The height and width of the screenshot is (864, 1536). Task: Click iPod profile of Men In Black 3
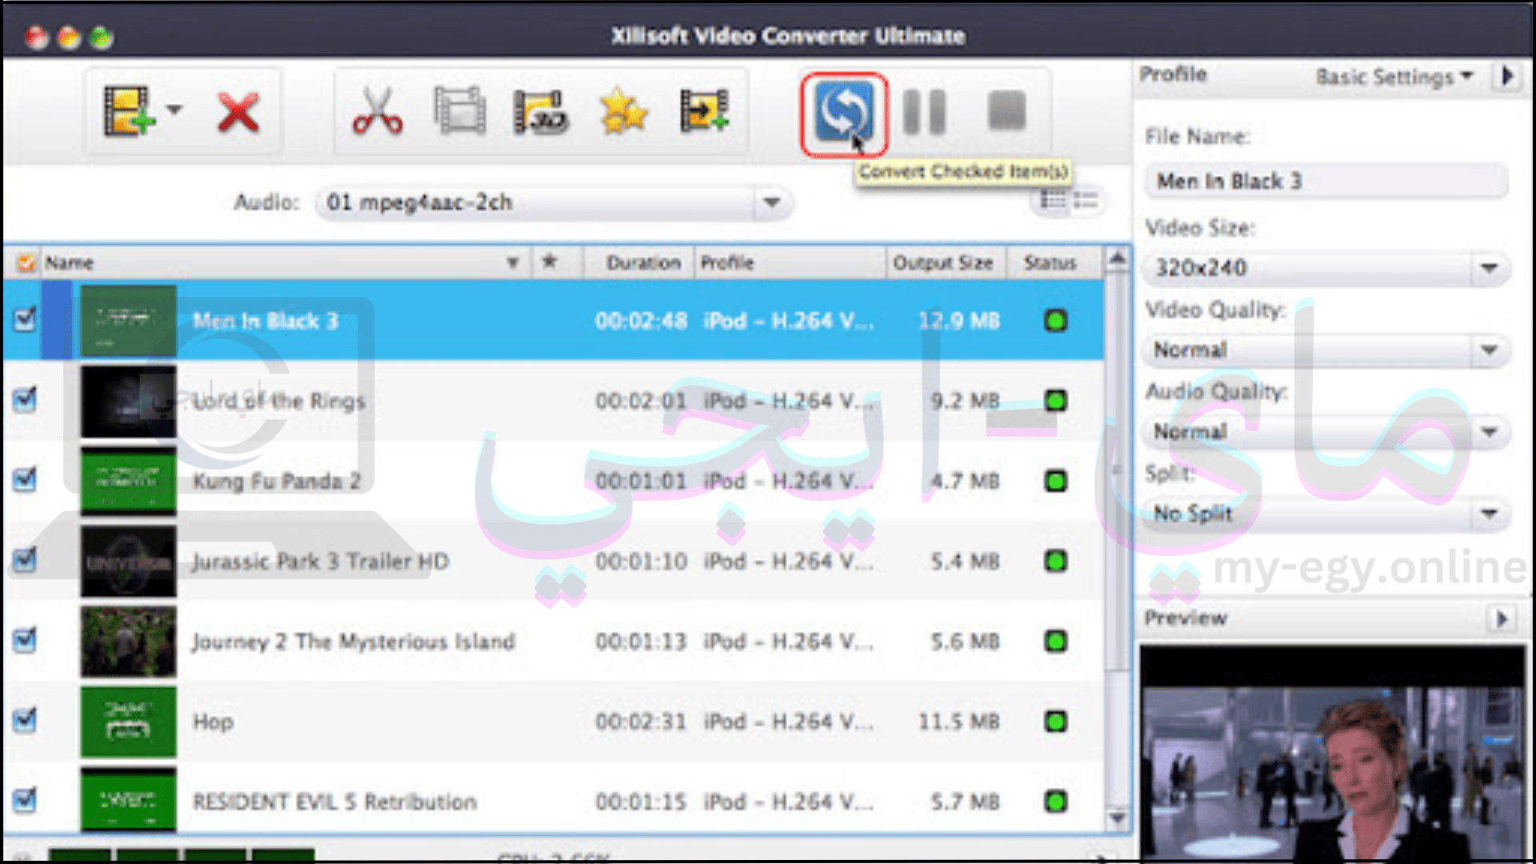[788, 321]
